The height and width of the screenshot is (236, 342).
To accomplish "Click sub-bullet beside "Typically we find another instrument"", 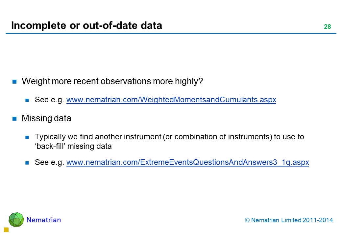I will 28,137.
